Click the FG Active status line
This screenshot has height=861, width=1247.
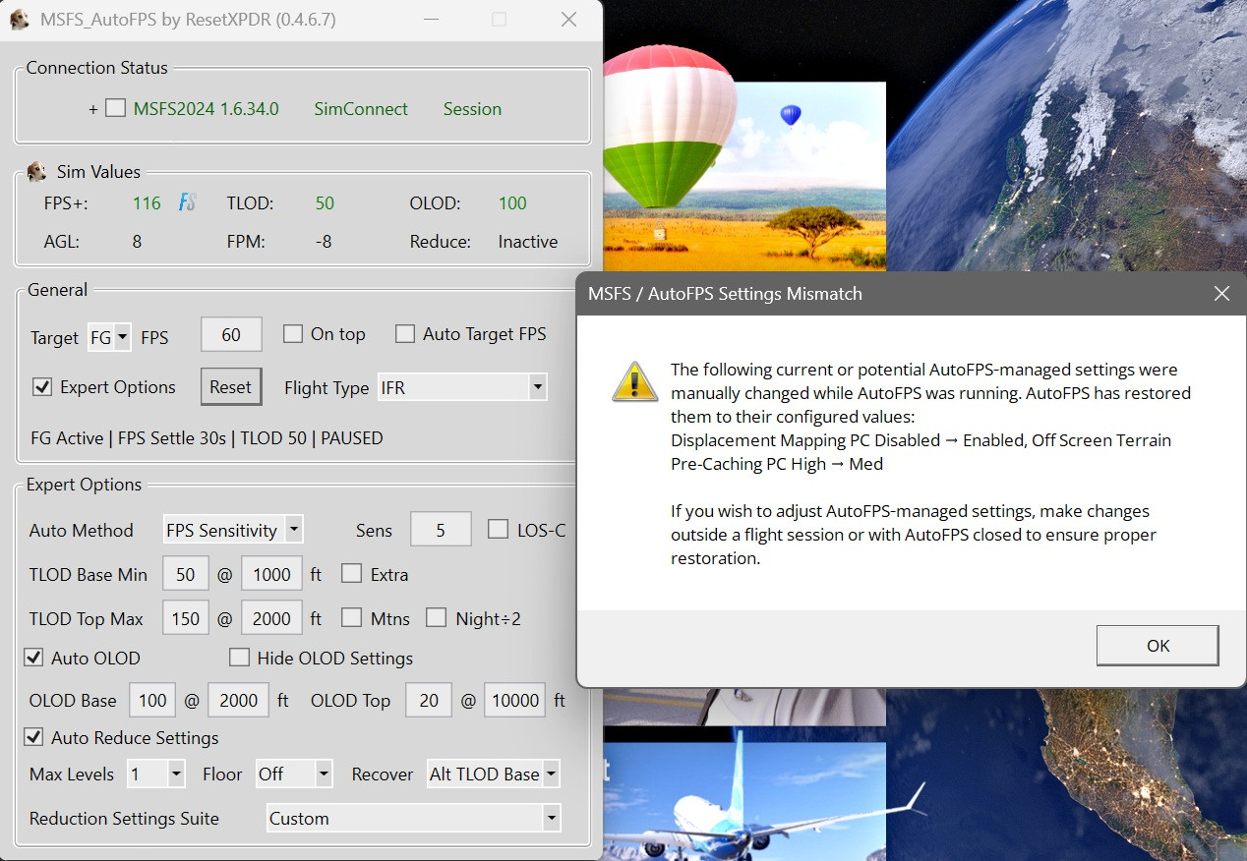click(208, 438)
